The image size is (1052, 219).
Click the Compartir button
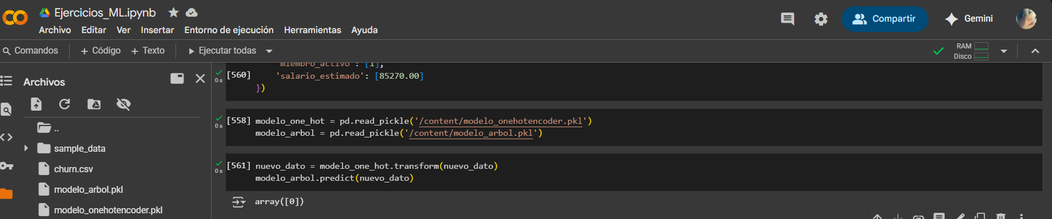[884, 19]
